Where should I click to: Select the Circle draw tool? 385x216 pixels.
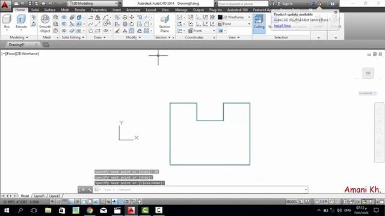[106, 24]
